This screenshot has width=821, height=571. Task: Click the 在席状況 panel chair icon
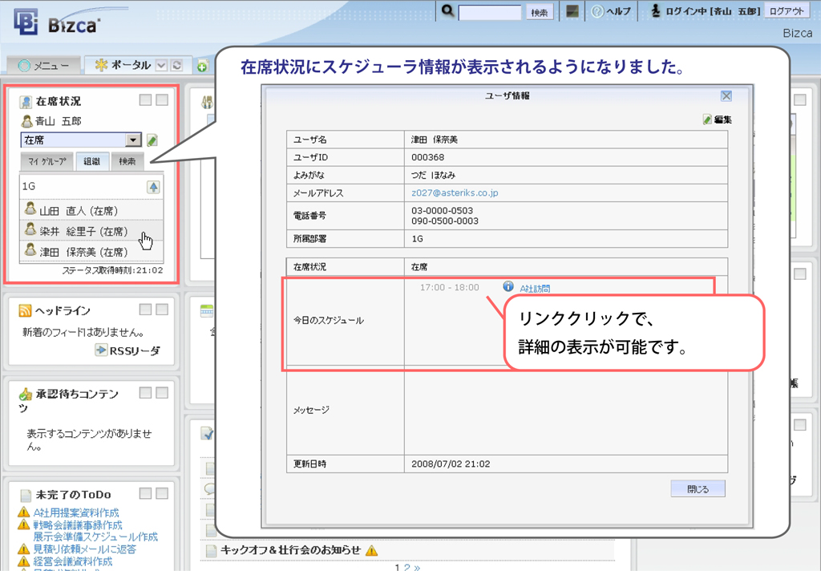coord(26,102)
